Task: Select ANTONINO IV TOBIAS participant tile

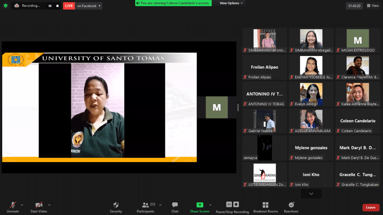Action: 264,94
